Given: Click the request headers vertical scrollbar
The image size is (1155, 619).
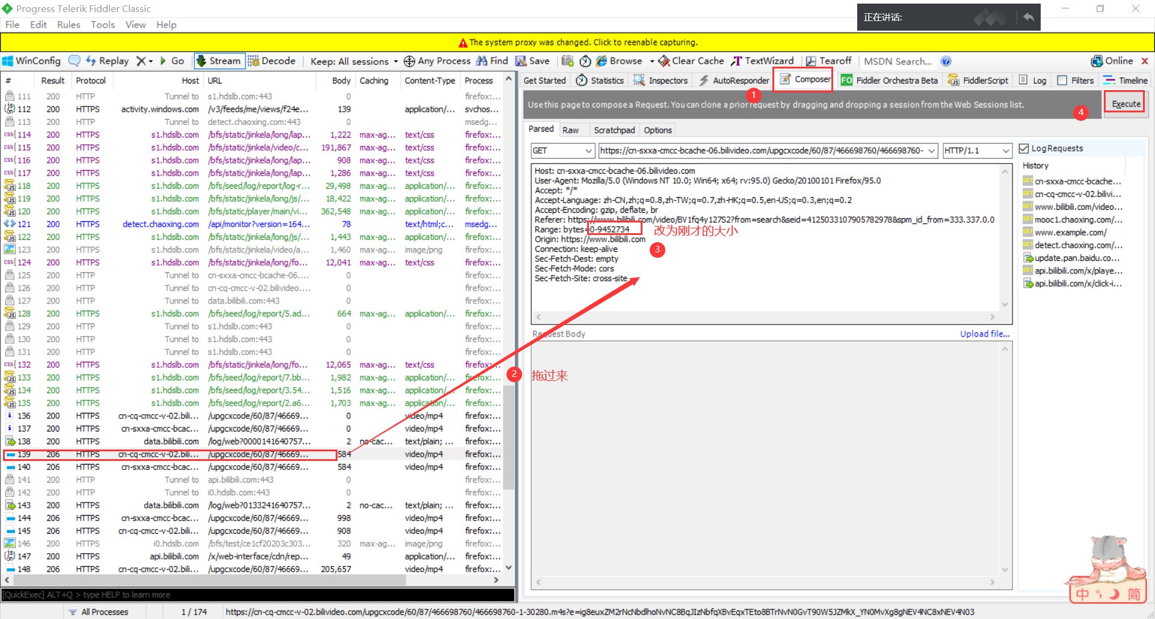Looking at the screenshot, I should pyautogui.click(x=1005, y=237).
